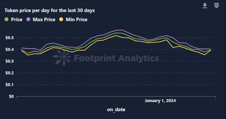Toggle the Max Price purple legend dot

pos(28,19)
